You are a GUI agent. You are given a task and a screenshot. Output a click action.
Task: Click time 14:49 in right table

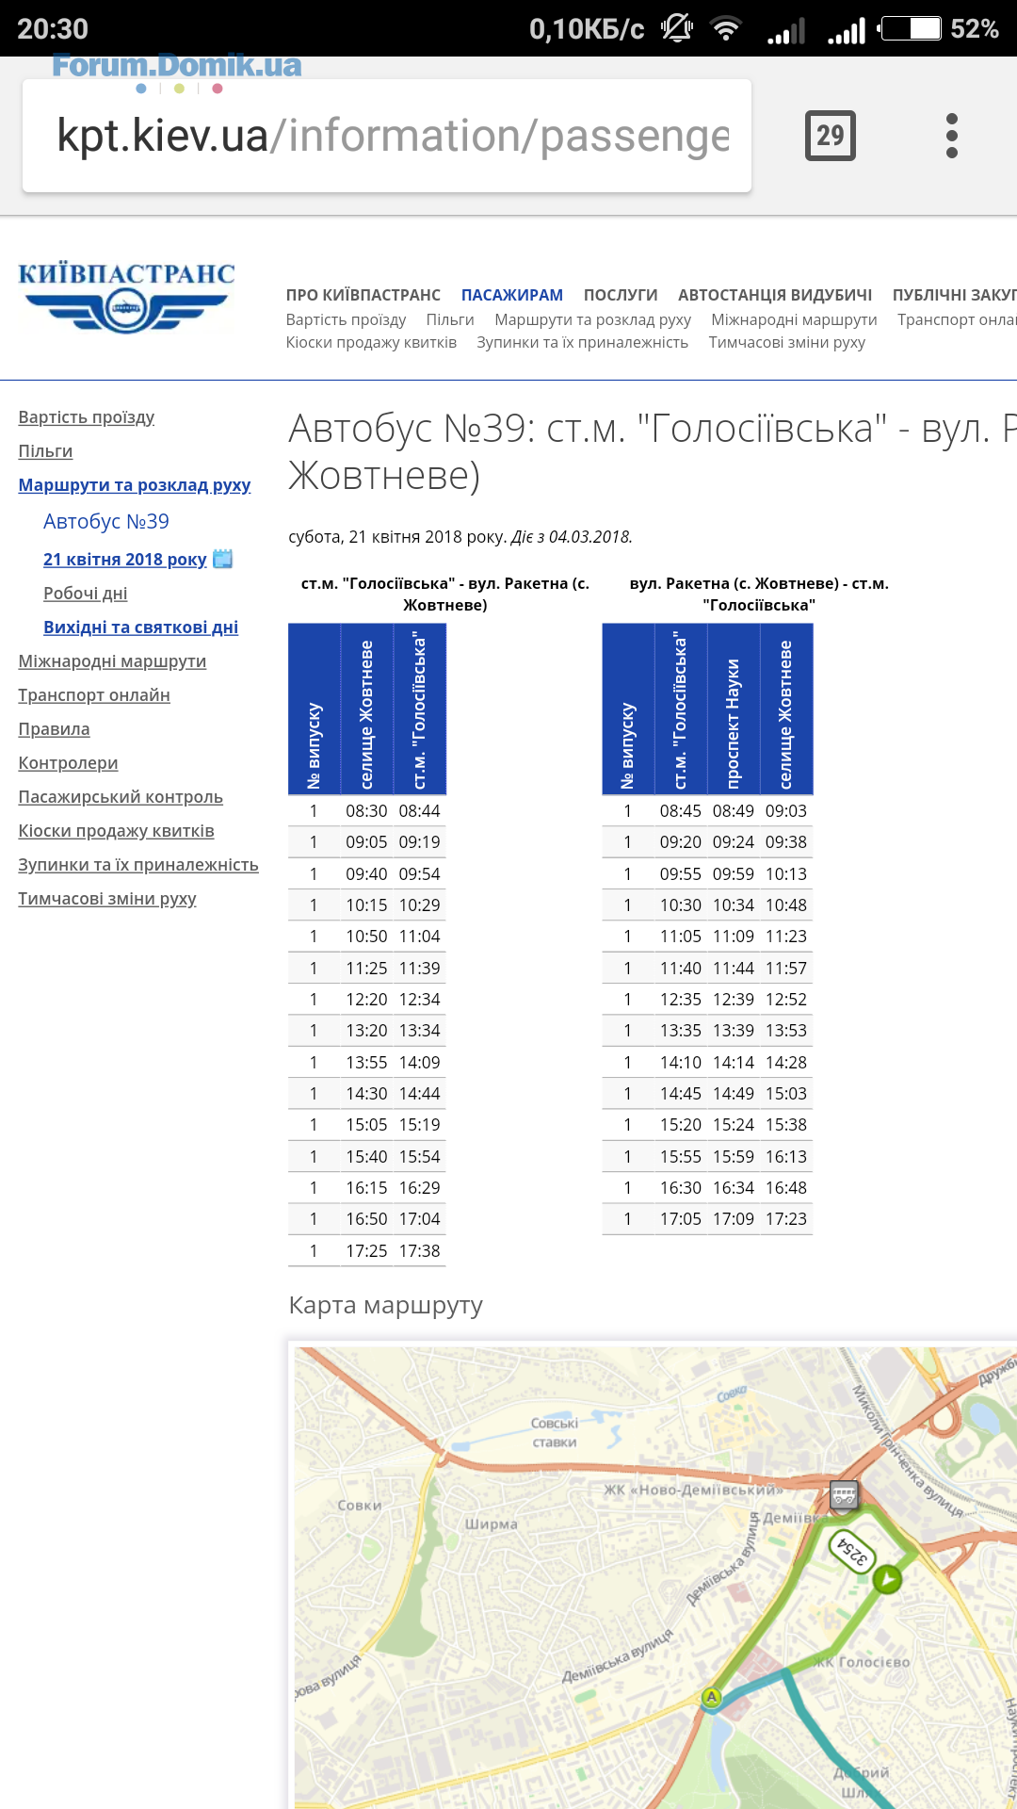coord(733,1094)
